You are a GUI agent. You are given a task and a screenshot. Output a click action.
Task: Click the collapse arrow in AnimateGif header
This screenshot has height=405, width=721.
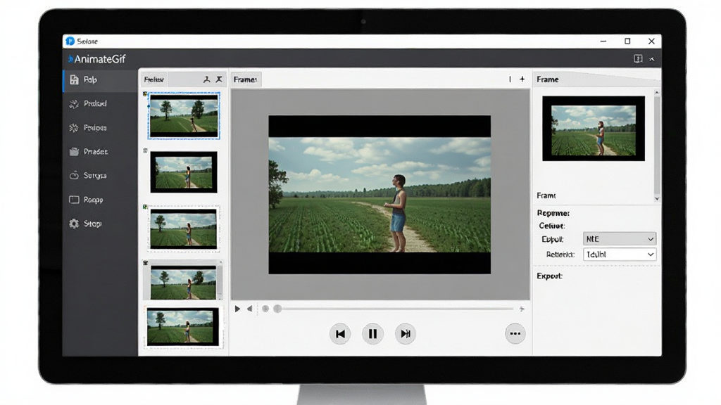(652, 59)
